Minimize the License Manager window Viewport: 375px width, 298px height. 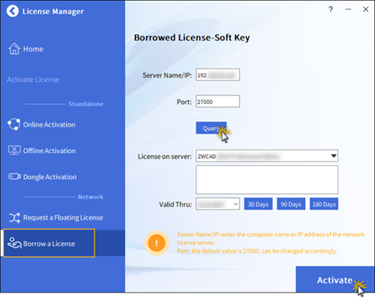point(349,9)
